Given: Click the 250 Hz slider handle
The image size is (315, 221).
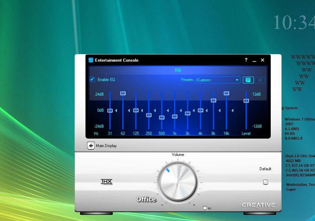Looking at the screenshot, I should click(x=149, y=115).
